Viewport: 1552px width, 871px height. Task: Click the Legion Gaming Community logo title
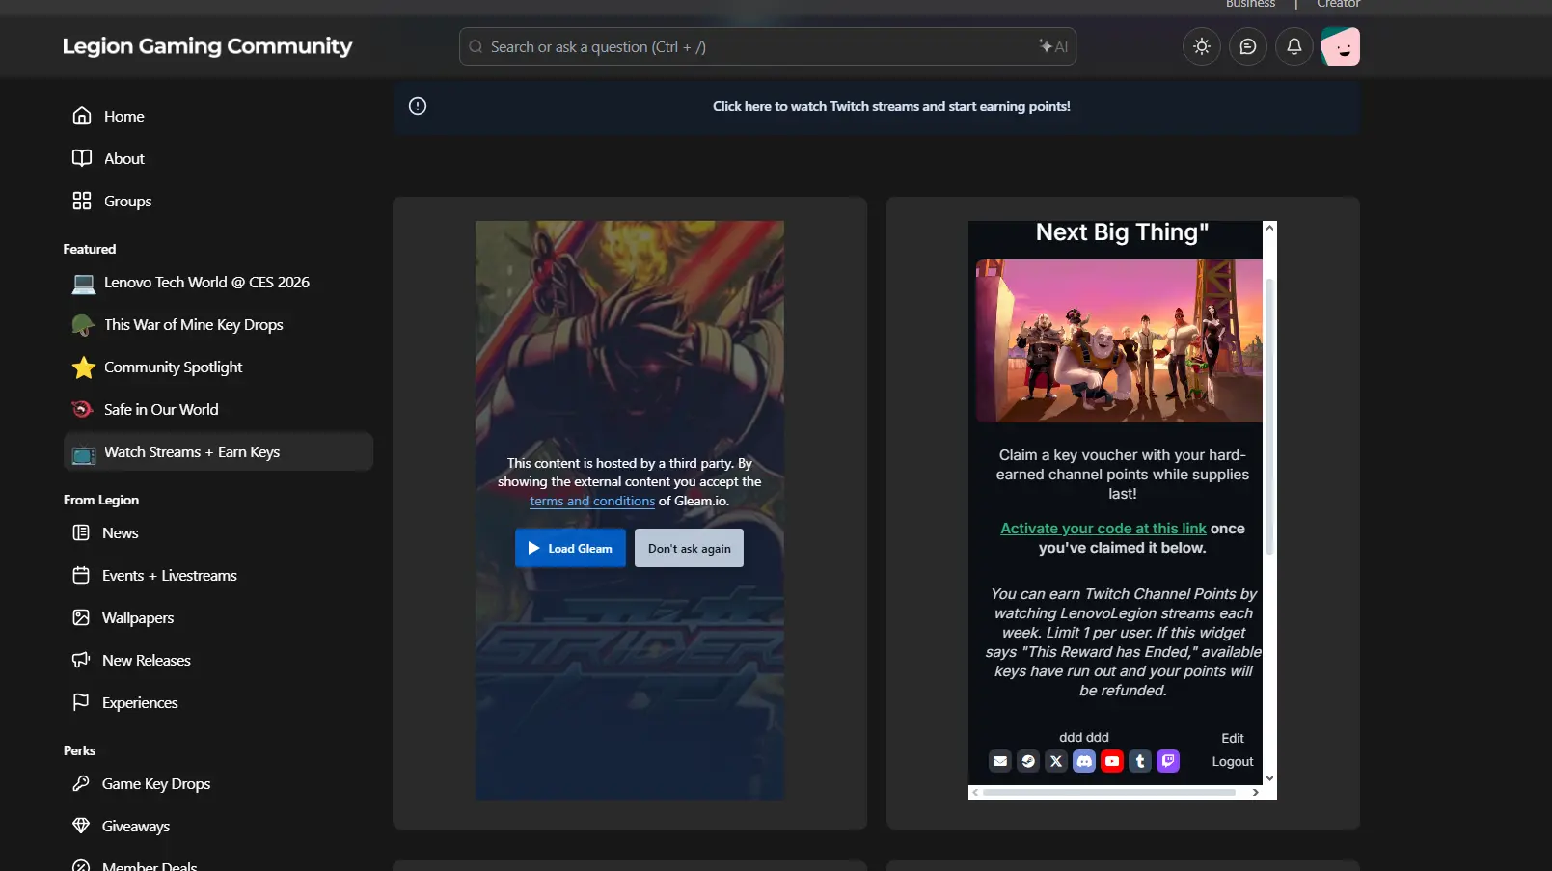pyautogui.click(x=207, y=46)
